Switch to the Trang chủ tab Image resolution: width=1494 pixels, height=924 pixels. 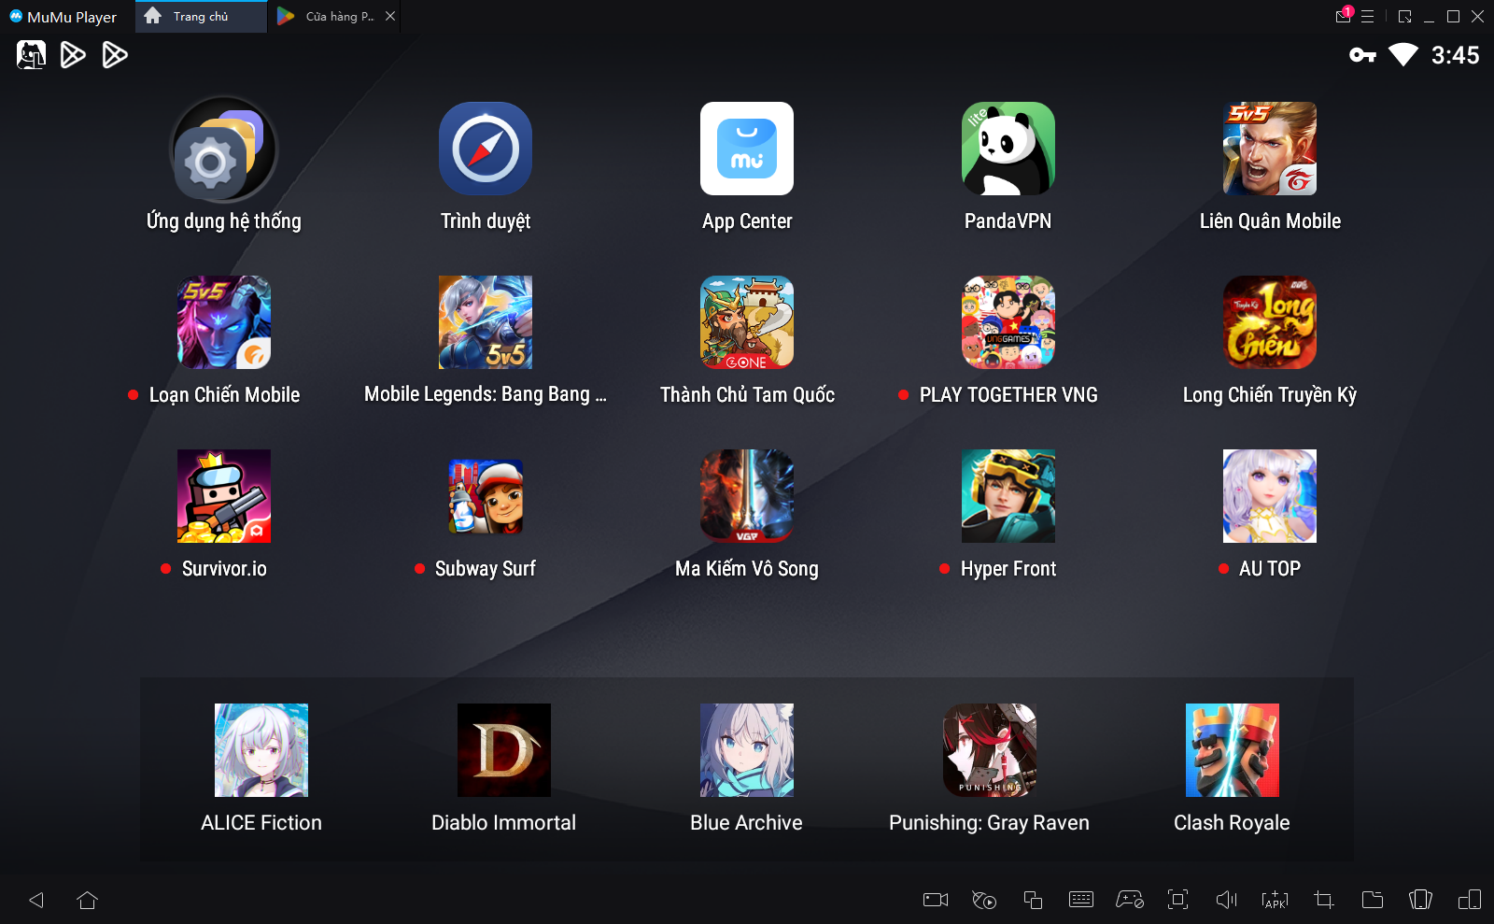pos(201,17)
